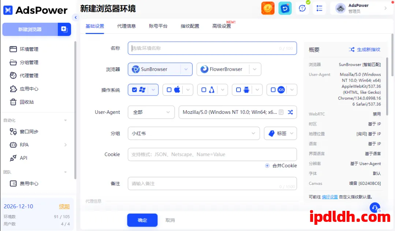Click the blue refresh app icon in header
This screenshot has width=395, height=231.
tap(285, 8)
